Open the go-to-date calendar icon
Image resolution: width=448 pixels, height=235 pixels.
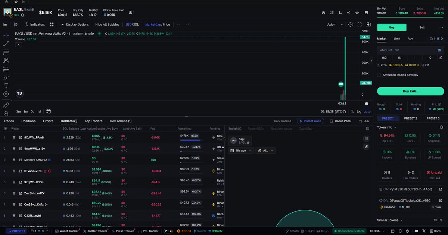(x=48, y=111)
